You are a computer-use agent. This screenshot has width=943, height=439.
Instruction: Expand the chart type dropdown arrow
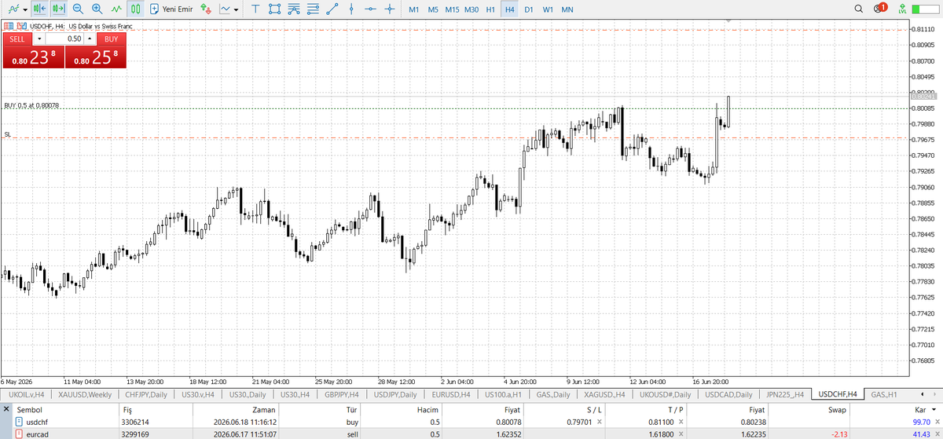pos(237,9)
